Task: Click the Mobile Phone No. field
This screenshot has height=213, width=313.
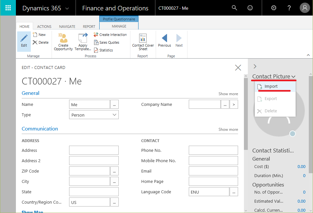Action: [x=213, y=161]
